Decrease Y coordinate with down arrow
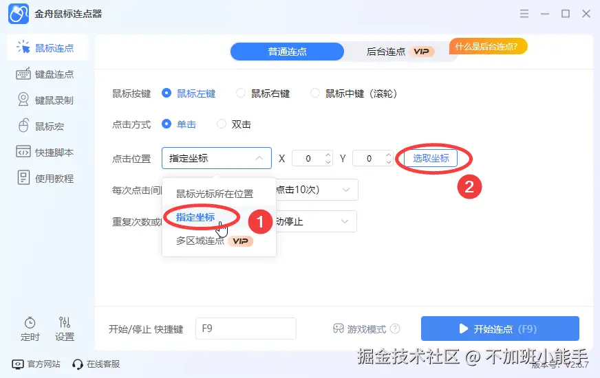The image size is (600, 378). click(388, 162)
